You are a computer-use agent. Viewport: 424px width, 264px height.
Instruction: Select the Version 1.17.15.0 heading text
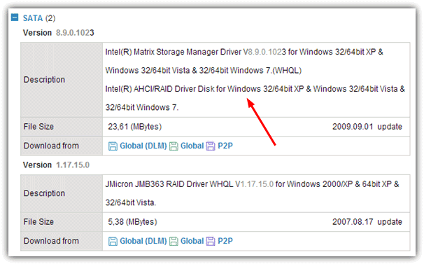(x=56, y=165)
